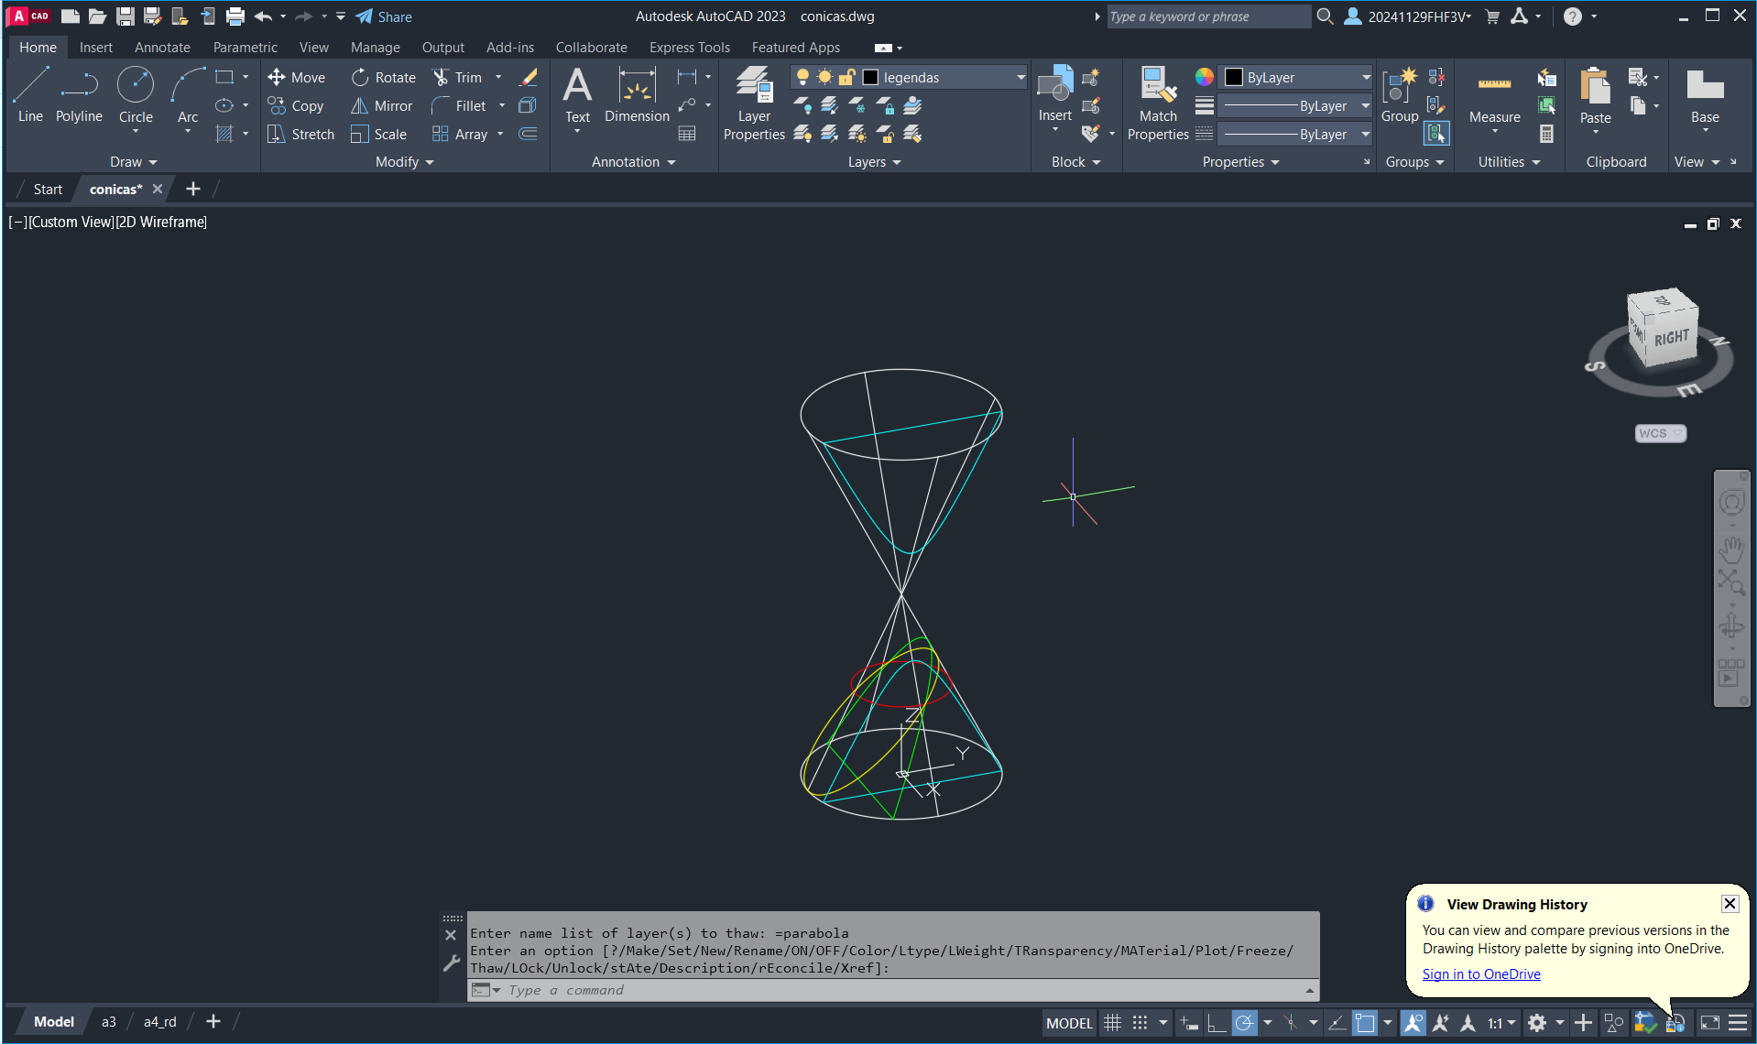Expand the ByLayer color dropdown
The height and width of the screenshot is (1044, 1757).
[1366, 78]
